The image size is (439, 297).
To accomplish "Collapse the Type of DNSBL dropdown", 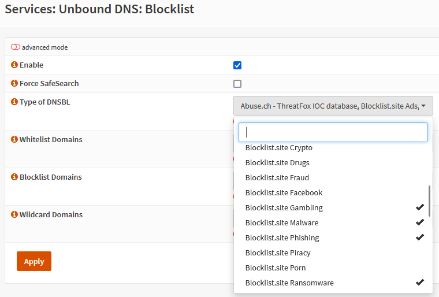I will pos(333,106).
